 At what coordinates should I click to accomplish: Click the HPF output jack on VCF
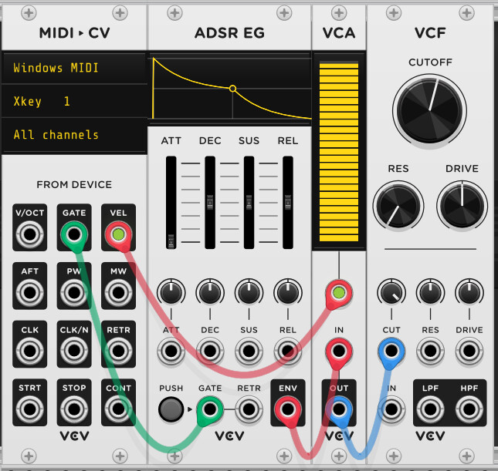[x=469, y=409]
